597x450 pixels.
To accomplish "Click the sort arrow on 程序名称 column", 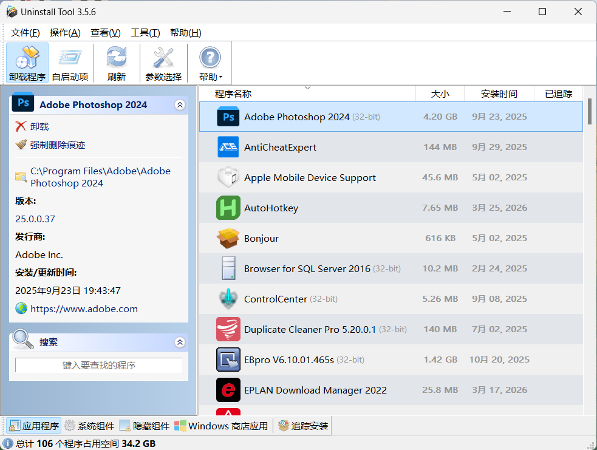I will click(x=308, y=89).
